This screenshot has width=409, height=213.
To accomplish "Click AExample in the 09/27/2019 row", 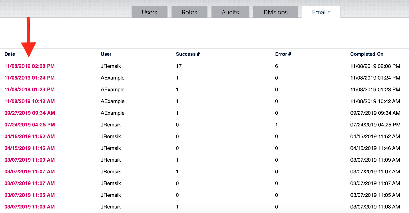I will click(x=112, y=113).
